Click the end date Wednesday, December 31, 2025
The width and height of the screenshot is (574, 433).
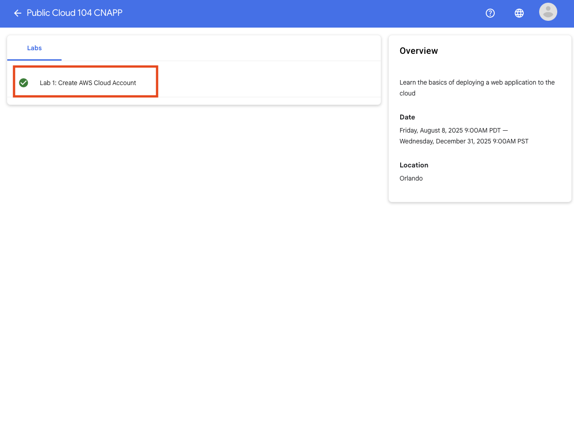[x=464, y=141]
